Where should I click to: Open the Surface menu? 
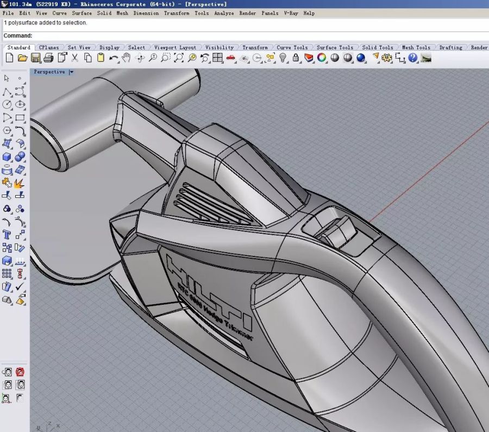click(82, 13)
